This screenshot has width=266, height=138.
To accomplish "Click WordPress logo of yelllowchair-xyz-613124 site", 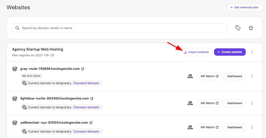I will coord(15,123).
